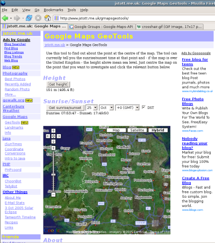Screen dimensions: 215x243
Task: Toggle the DST checkbox
Action: tap(144, 107)
